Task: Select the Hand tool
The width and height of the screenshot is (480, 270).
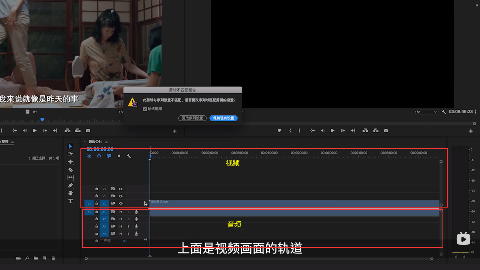Action: (x=70, y=193)
